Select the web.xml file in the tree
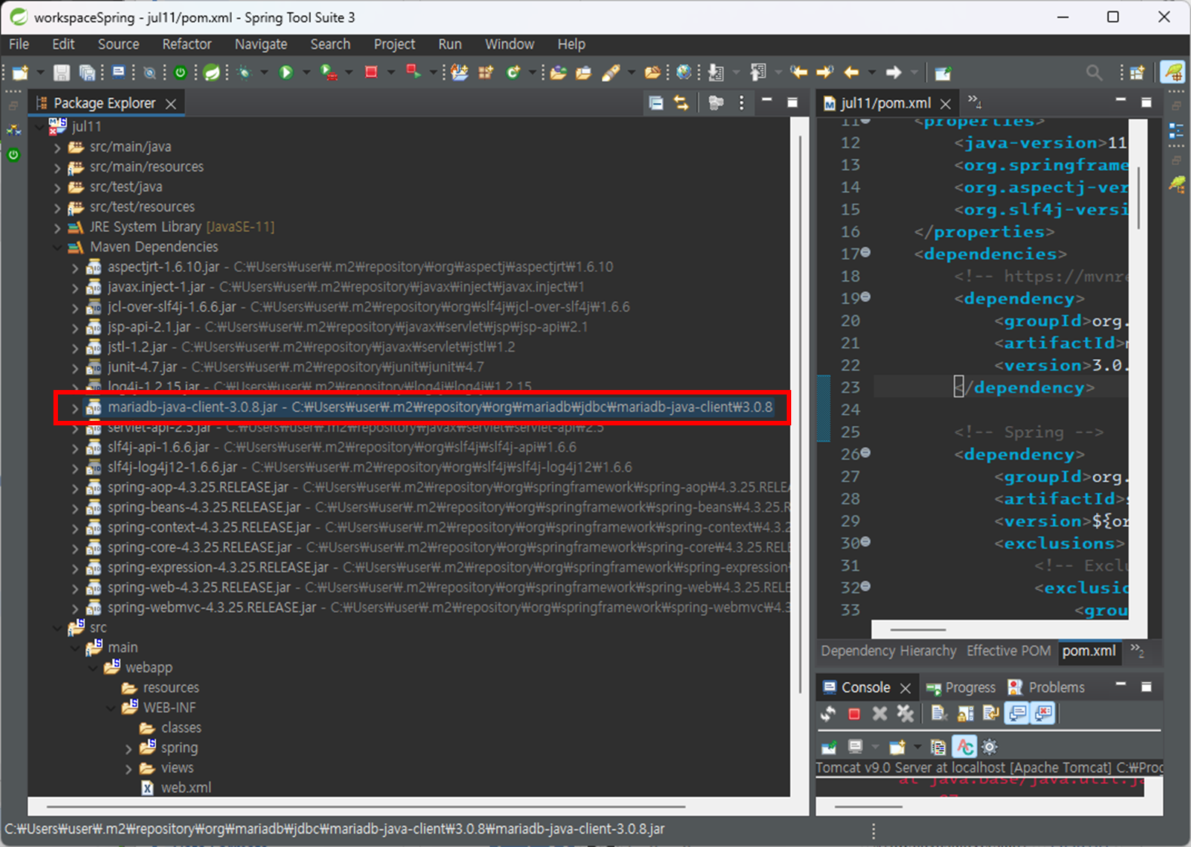Image resolution: width=1191 pixels, height=847 pixels. point(185,788)
